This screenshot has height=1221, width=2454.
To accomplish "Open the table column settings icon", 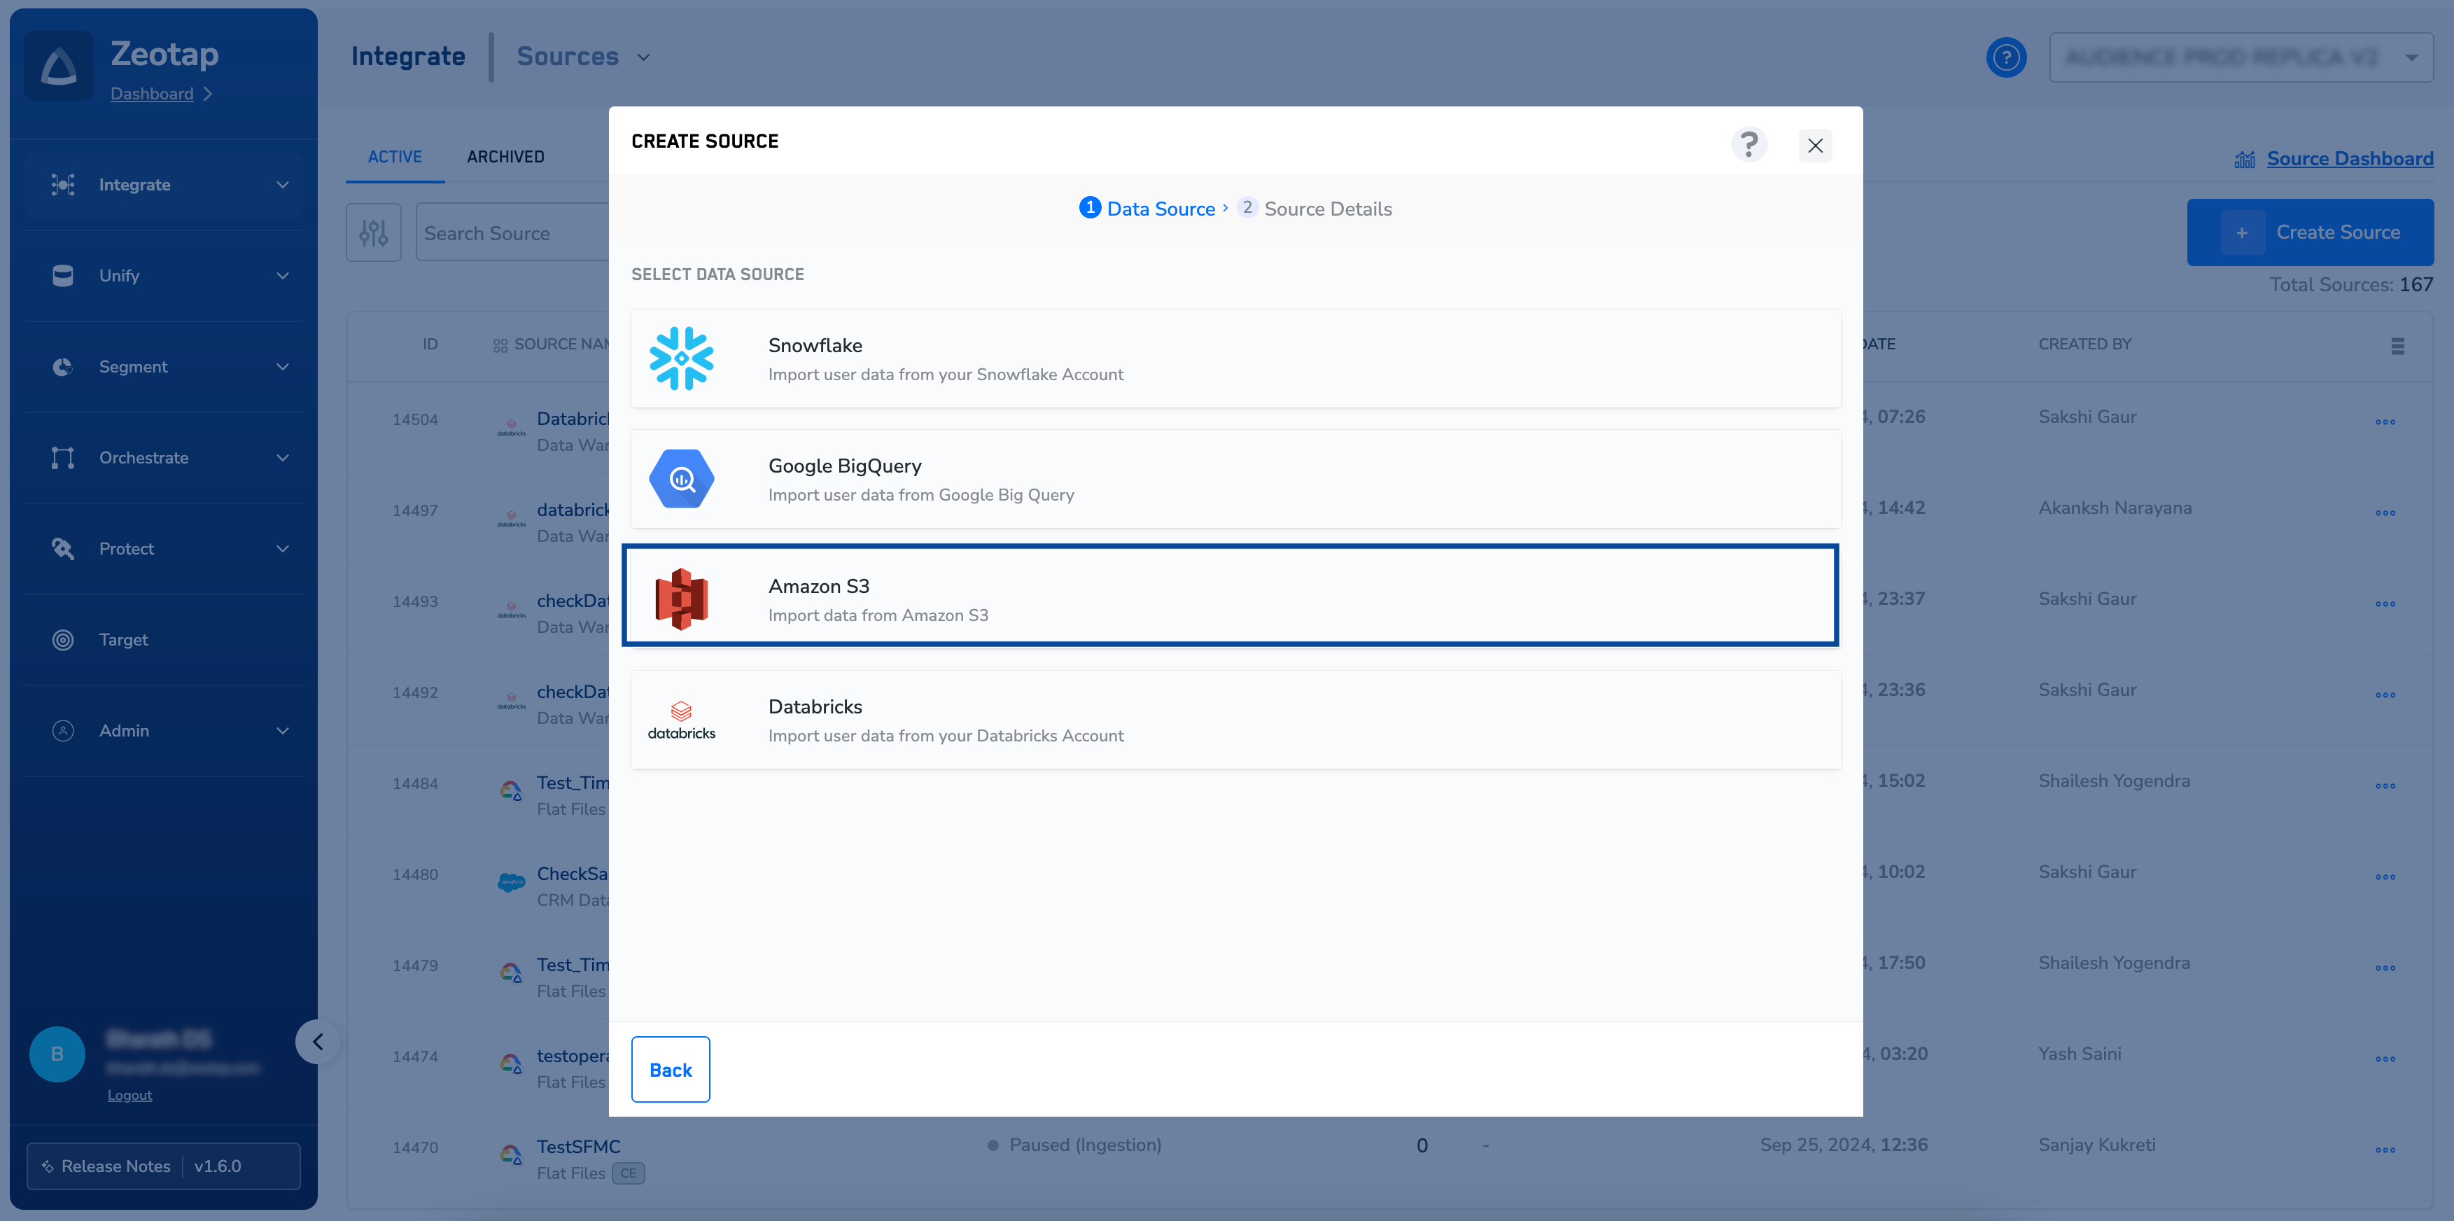I will pos(2397,346).
